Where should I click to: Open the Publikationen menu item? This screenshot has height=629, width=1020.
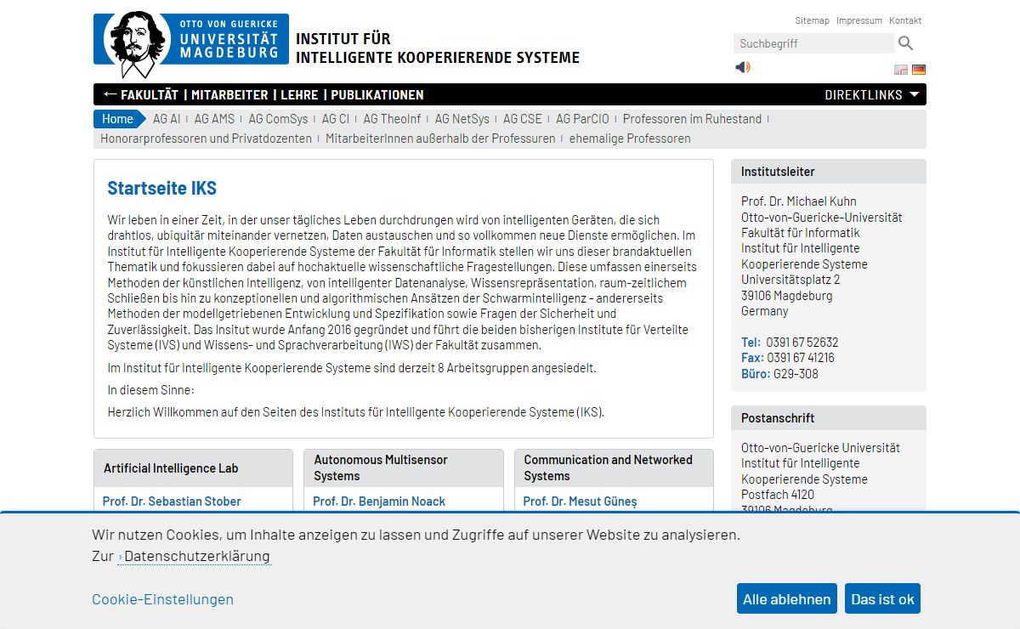pos(377,94)
